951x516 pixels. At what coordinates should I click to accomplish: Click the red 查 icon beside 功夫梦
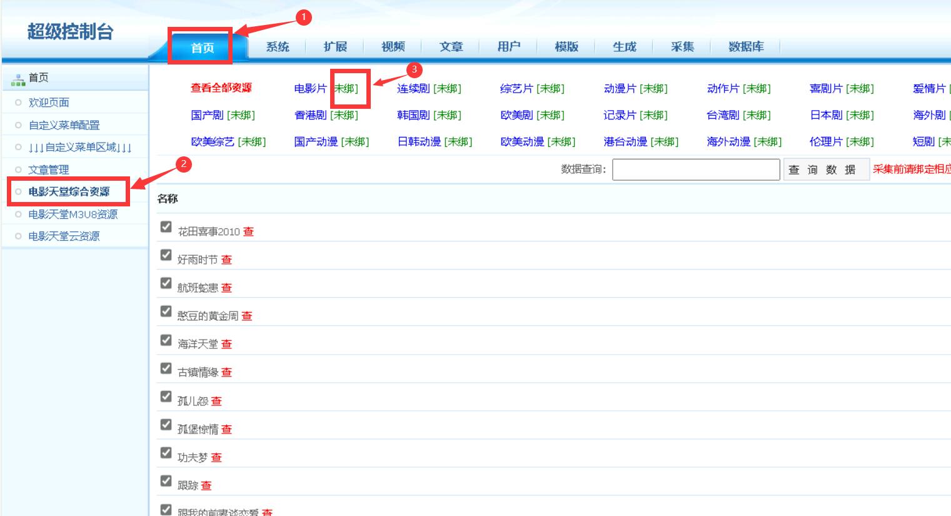[216, 457]
